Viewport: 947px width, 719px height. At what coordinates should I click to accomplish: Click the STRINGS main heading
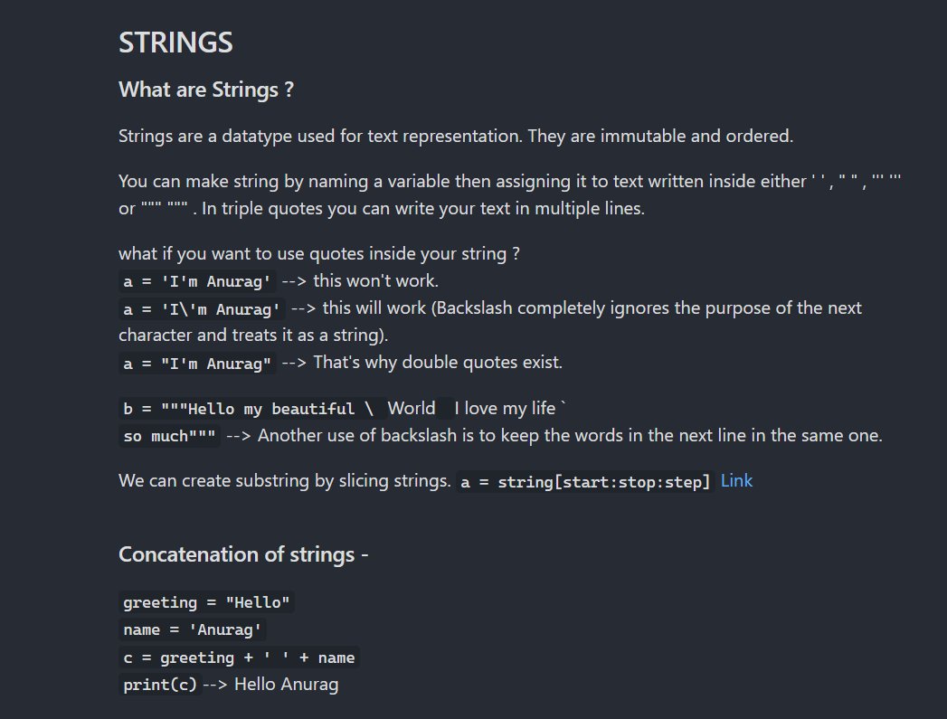(175, 43)
